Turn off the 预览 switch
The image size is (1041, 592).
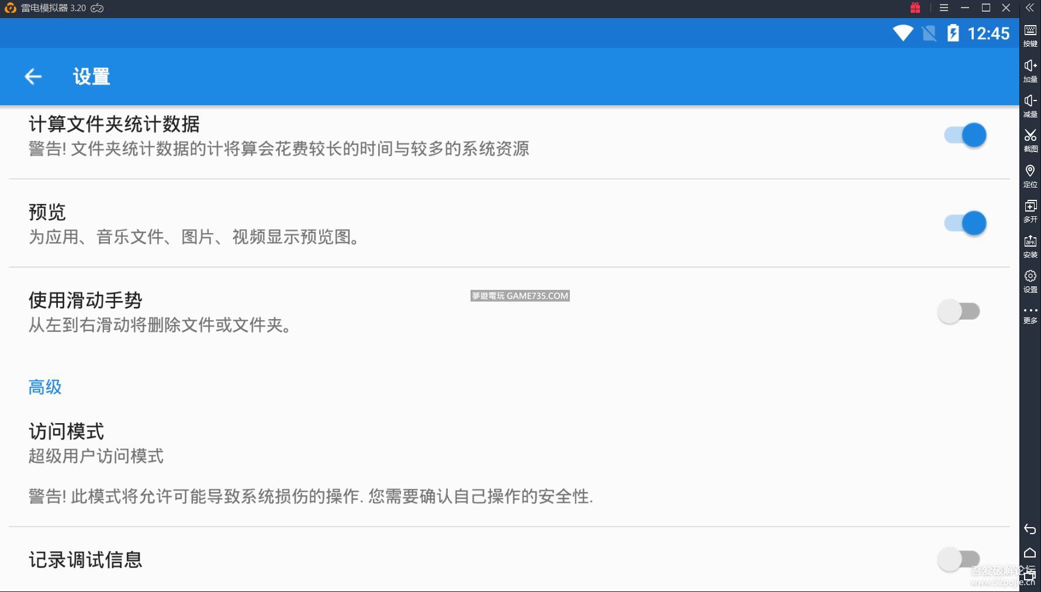click(966, 223)
